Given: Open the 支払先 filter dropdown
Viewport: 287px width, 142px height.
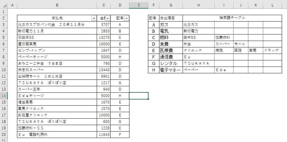Looking at the screenshot, I should tap(94, 18).
